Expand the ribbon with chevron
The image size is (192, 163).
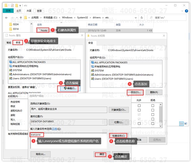point(182,11)
